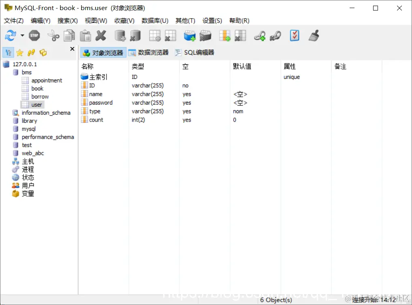The height and width of the screenshot is (305, 412).
Task: Toggle the favorites star panel icon
Action: pos(20,53)
